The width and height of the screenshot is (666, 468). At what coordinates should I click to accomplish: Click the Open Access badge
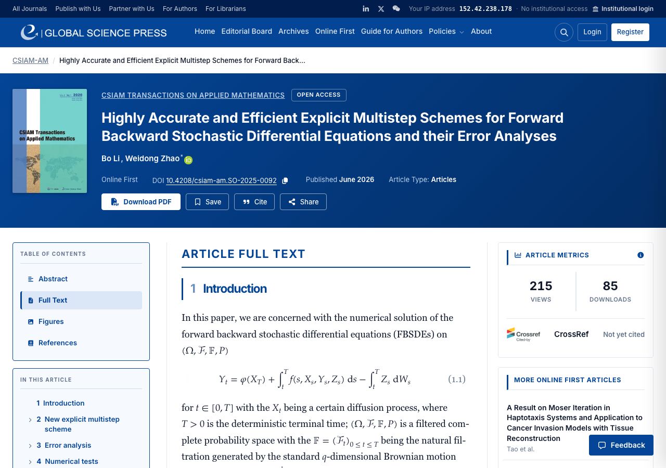point(318,95)
